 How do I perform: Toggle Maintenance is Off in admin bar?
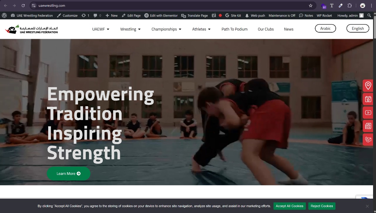pos(282,16)
